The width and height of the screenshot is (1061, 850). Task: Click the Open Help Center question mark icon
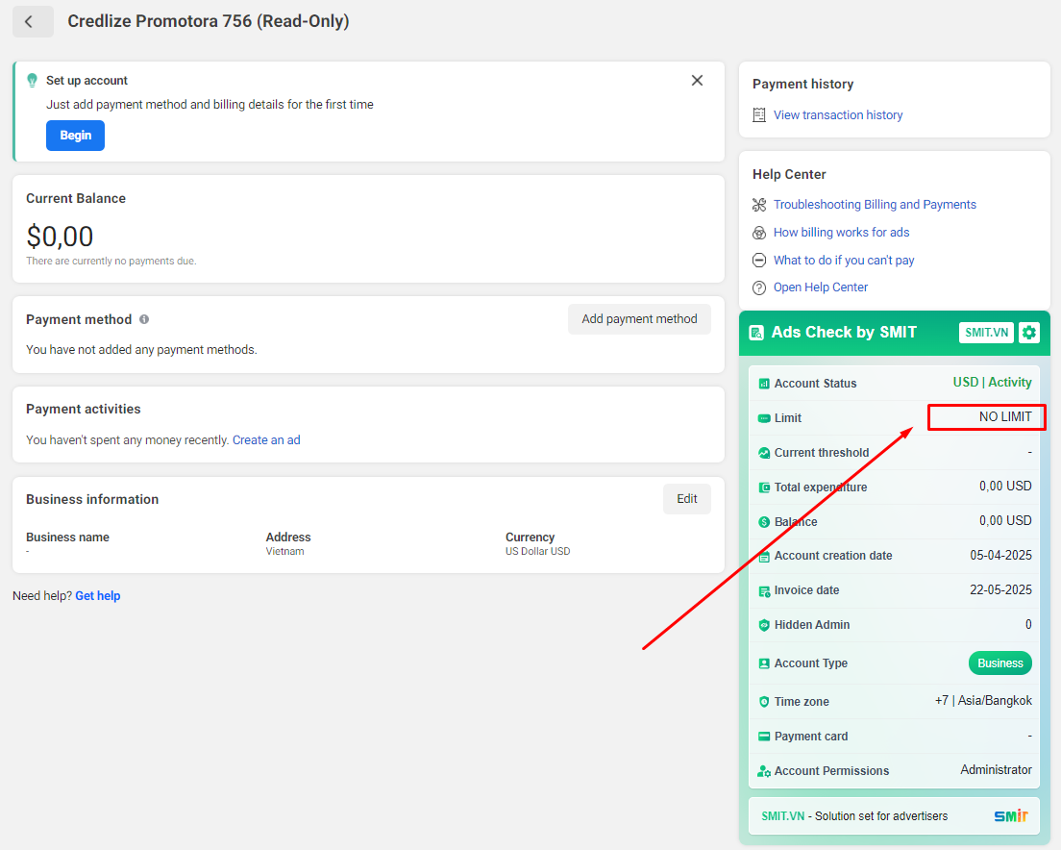click(x=759, y=287)
